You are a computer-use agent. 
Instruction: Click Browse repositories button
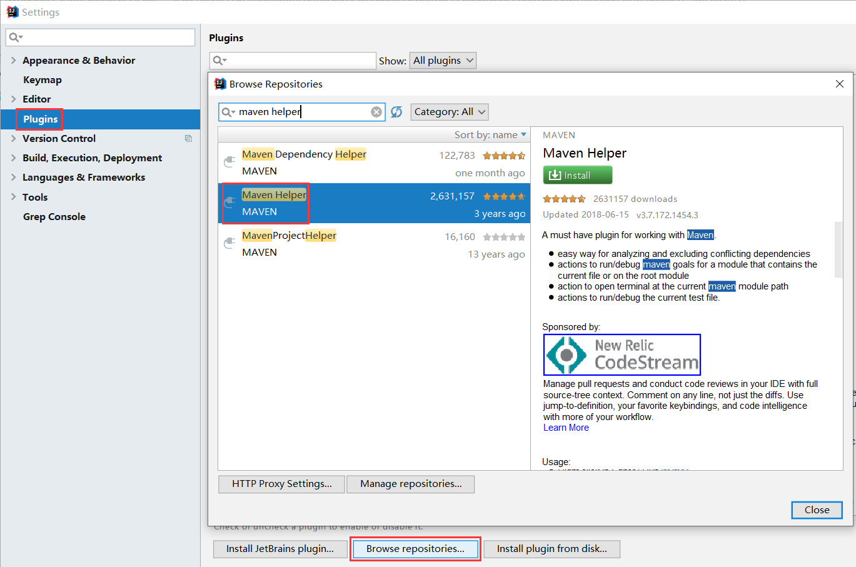415,549
